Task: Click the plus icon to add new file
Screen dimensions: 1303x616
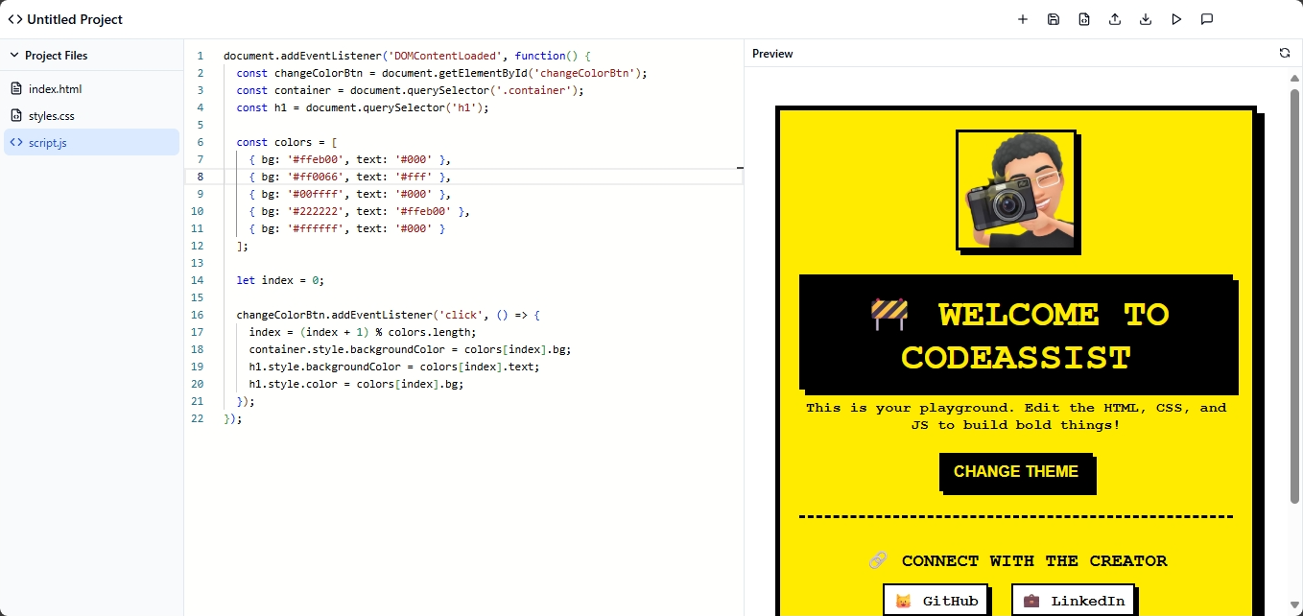Action: coord(1023,19)
